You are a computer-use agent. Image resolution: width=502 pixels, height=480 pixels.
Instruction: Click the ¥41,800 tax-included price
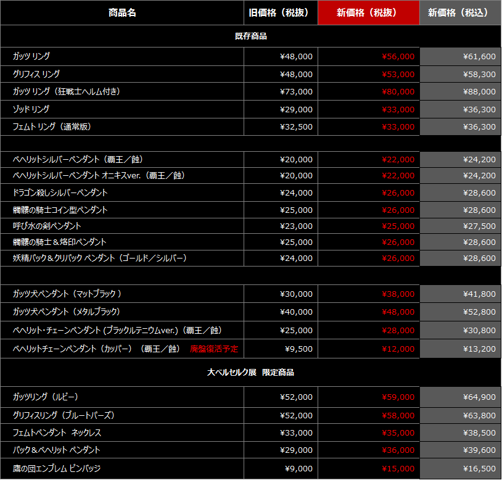[x=479, y=294]
